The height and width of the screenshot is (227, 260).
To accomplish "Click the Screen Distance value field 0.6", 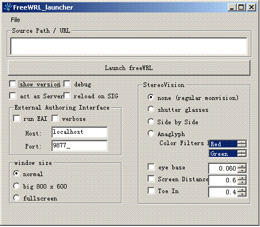I will (223, 180).
